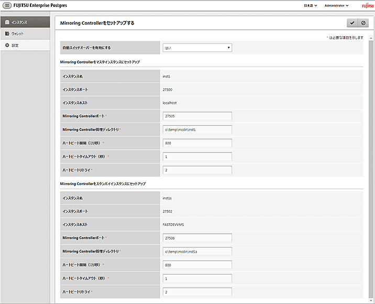Cancel setup with the circle-slash button

pos(363,23)
